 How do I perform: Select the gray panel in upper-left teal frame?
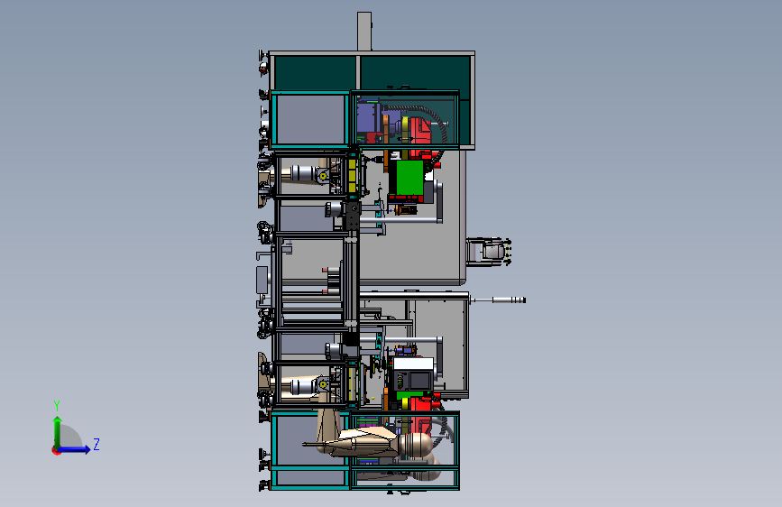pos(310,120)
